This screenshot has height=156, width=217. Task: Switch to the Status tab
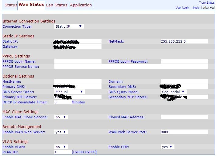point(11,5)
